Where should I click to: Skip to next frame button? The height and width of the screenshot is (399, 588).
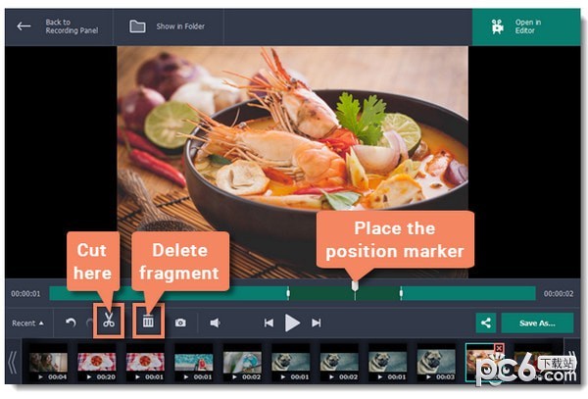pos(317,322)
